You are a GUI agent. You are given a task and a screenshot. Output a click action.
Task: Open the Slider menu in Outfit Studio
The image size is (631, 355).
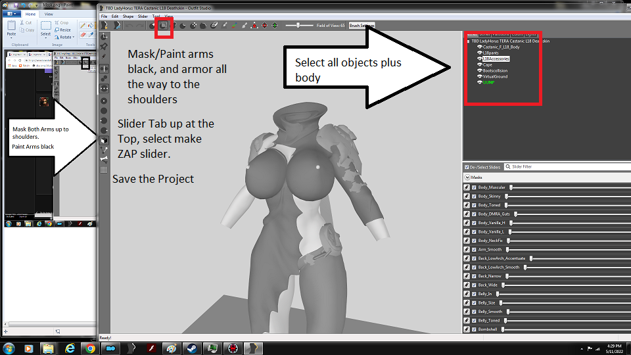coord(143,16)
